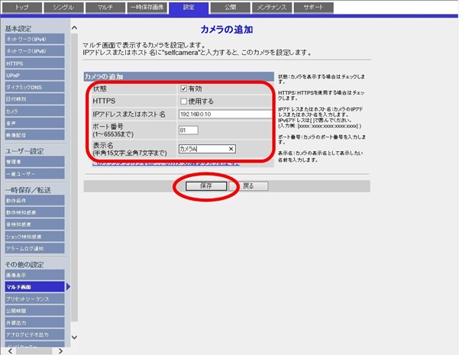
Task: Open the ショック検知感度 settings
Action: pyautogui.click(x=34, y=237)
